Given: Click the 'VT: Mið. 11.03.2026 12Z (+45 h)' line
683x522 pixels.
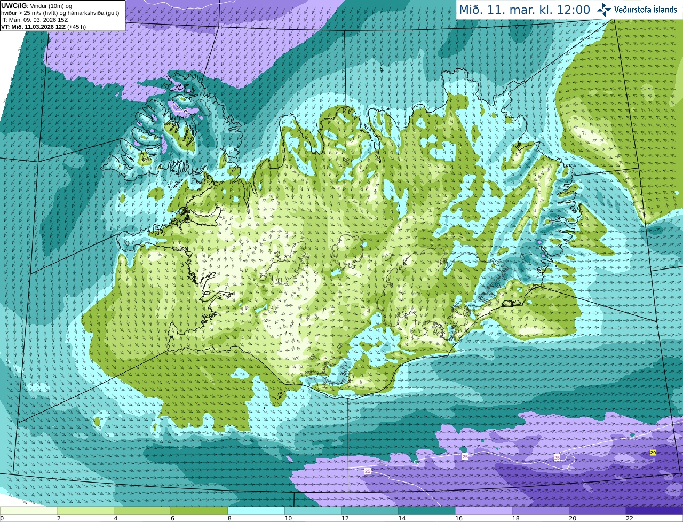Looking at the screenshot, I should pos(43,27).
